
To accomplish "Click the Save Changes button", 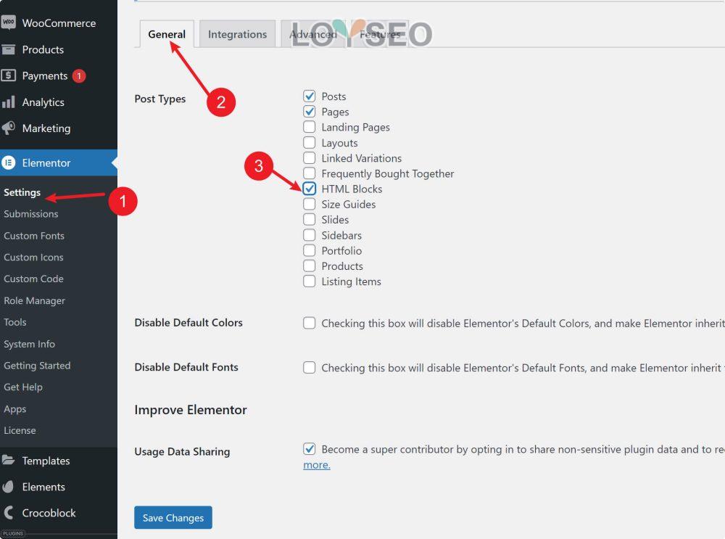I will (173, 517).
